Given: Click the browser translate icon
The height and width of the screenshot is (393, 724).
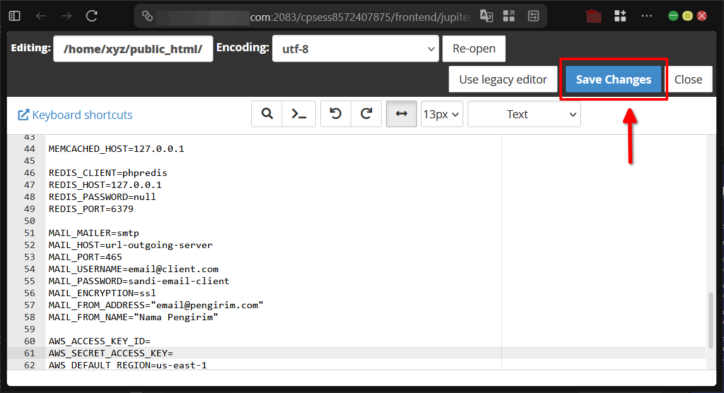Looking at the screenshot, I should [487, 16].
